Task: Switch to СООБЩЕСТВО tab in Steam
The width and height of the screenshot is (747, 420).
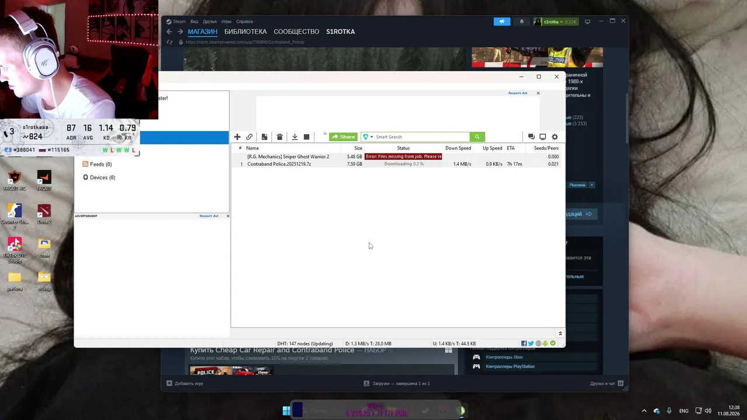Action: (296, 32)
